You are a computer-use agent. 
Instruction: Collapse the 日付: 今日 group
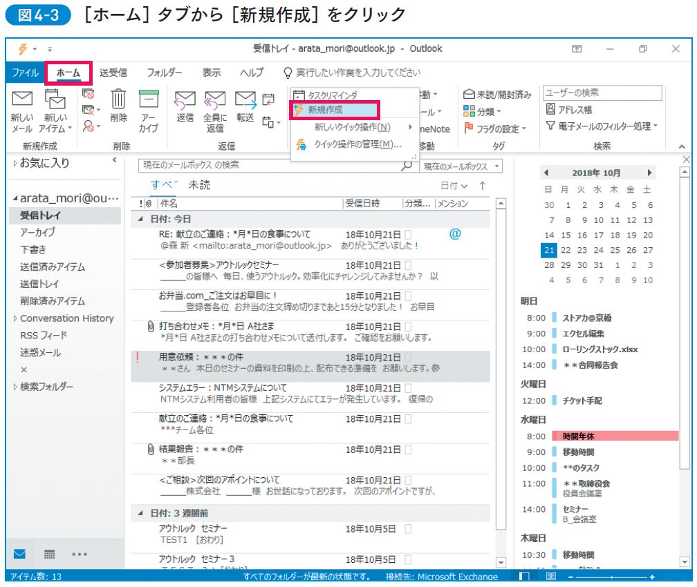[x=140, y=219]
